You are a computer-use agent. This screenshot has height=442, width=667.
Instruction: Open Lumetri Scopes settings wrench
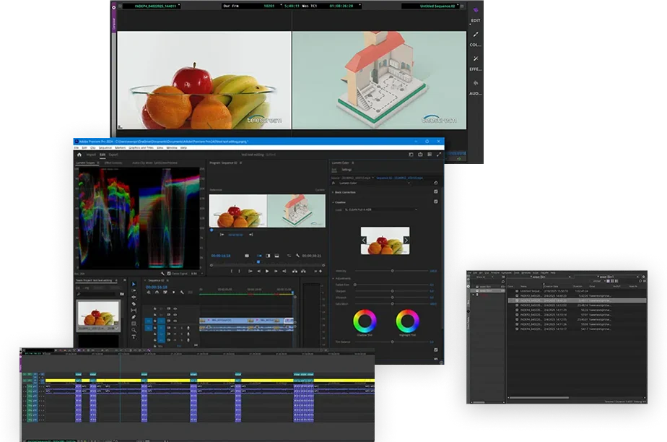(162, 274)
